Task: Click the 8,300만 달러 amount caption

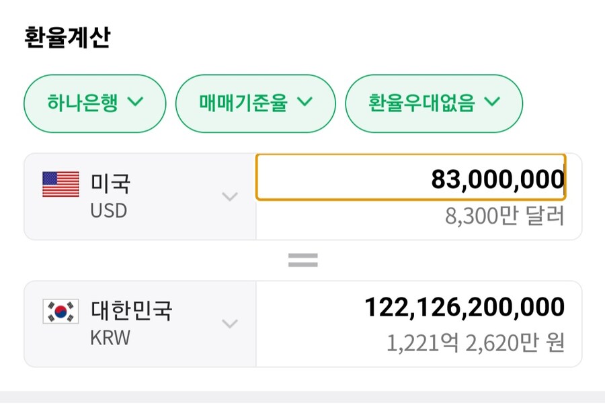Action: point(504,216)
